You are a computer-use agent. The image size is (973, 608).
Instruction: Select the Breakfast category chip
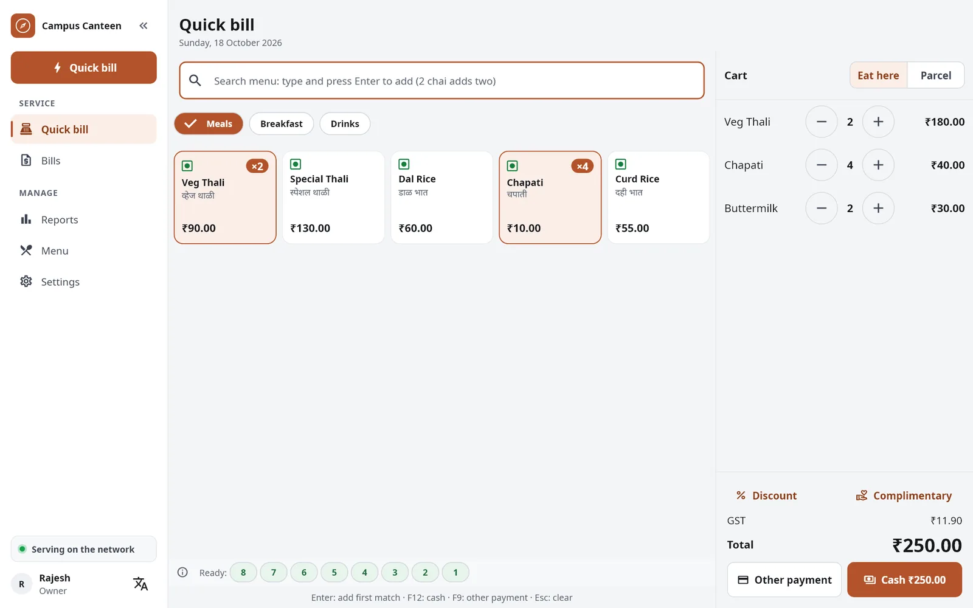tap(282, 123)
